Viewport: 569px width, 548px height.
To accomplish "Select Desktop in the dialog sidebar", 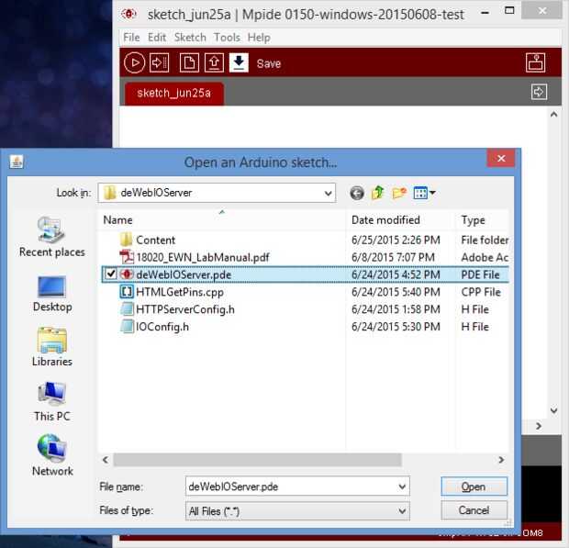I will point(52,294).
